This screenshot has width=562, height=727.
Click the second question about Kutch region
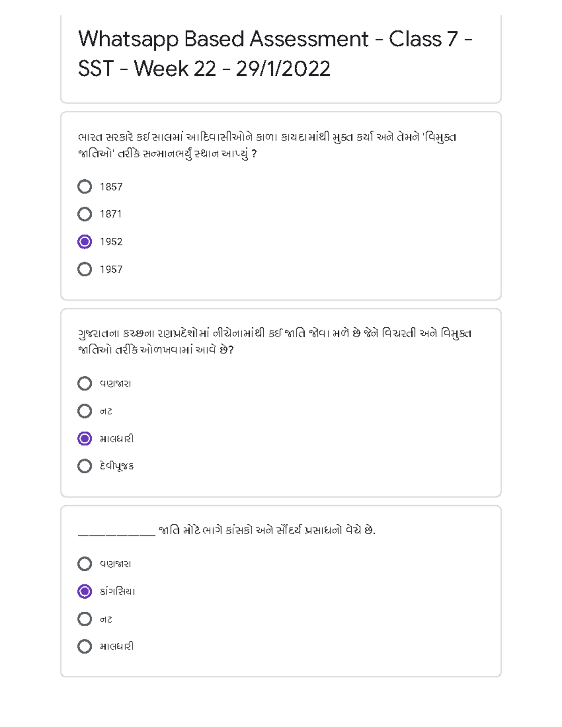coord(275,343)
